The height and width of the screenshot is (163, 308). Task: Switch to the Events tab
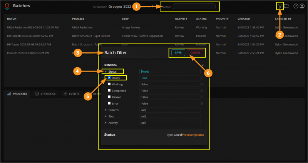click(72, 94)
